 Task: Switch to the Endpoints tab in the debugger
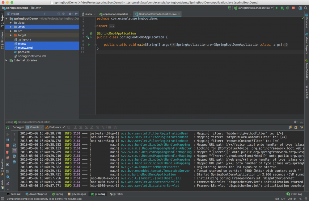[56, 127]
